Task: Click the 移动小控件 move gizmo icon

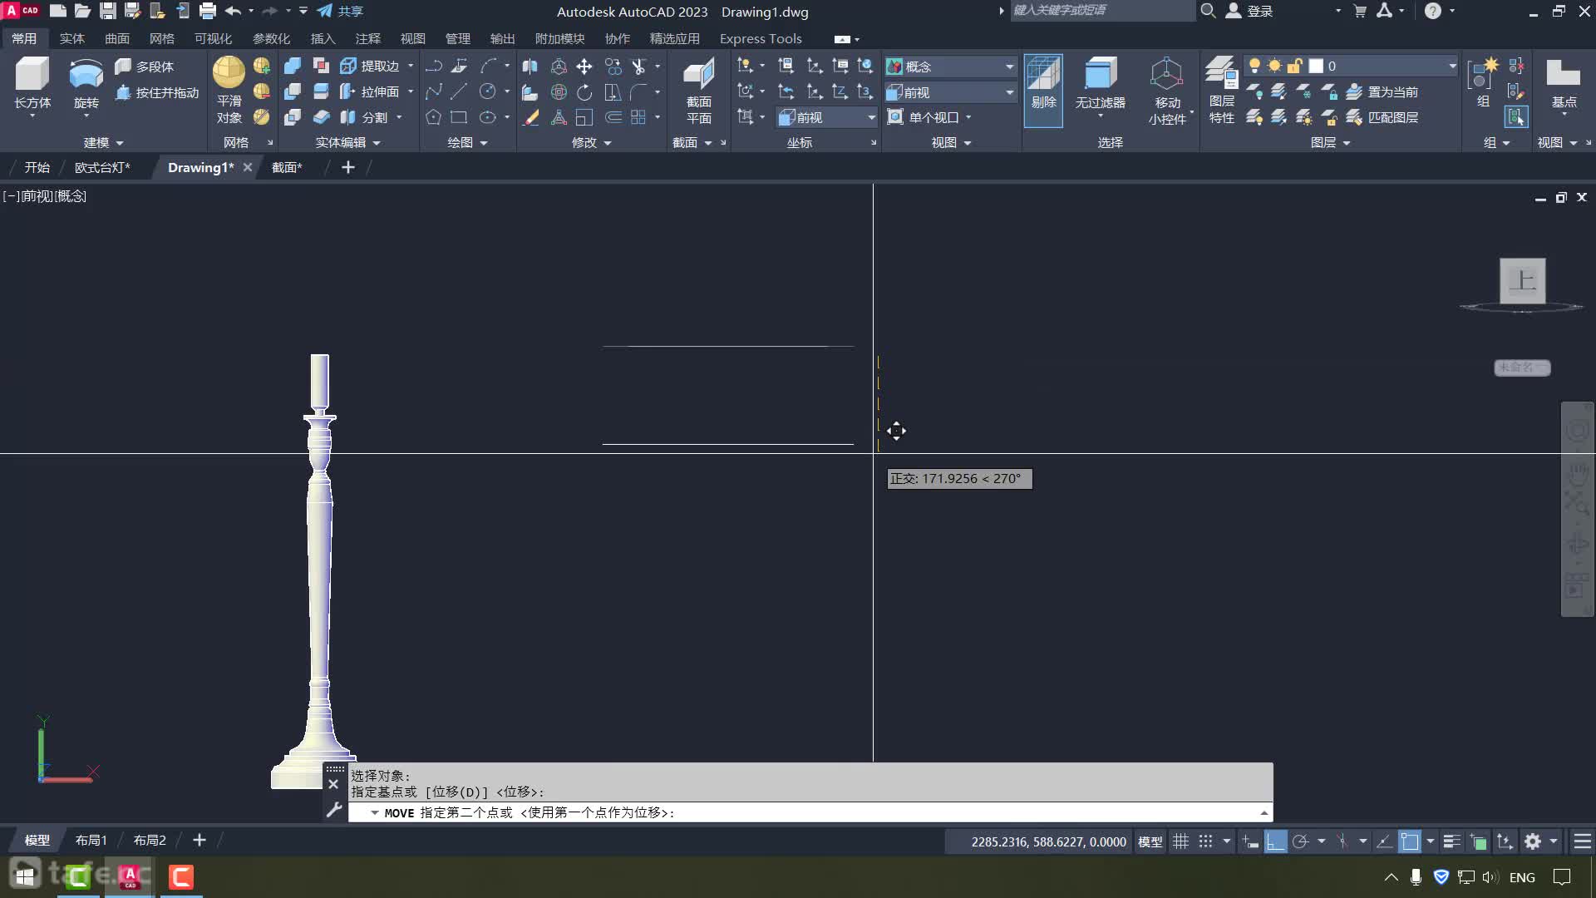Action: [x=1167, y=90]
